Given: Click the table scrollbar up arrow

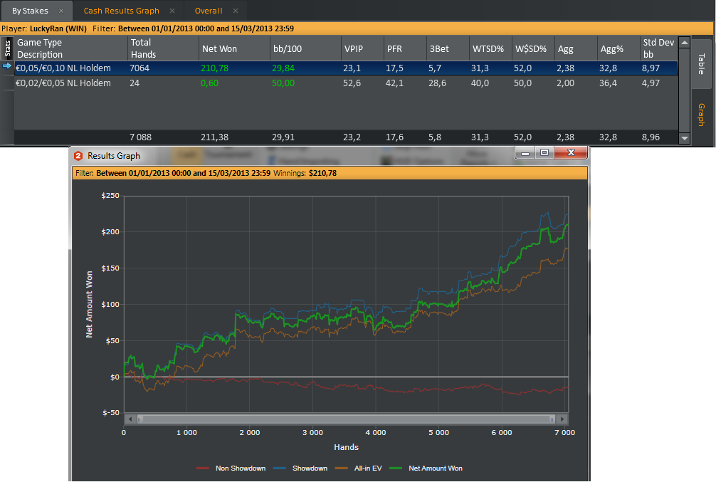Looking at the screenshot, I should pyautogui.click(x=684, y=43).
